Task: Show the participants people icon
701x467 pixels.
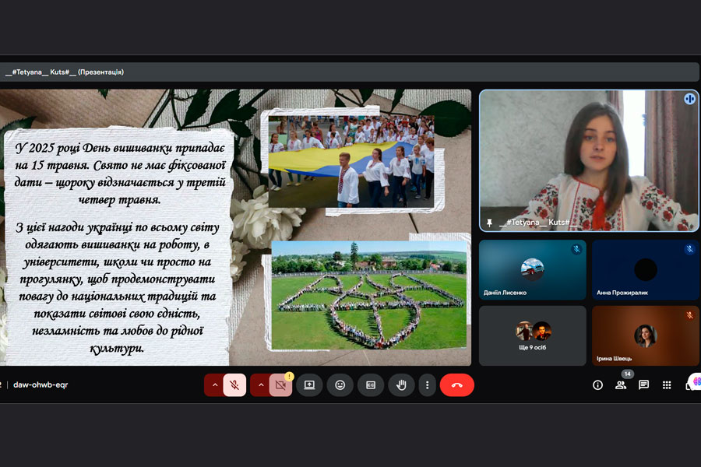Action: [x=621, y=385]
